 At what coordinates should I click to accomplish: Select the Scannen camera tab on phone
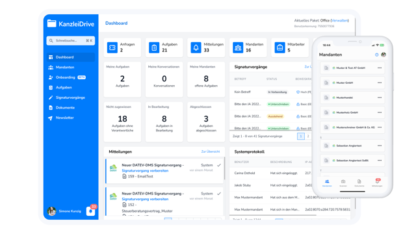(x=343, y=183)
